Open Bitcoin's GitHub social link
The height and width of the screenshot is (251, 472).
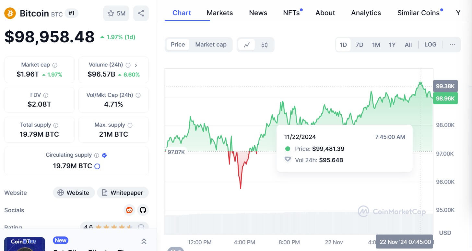[x=143, y=210]
